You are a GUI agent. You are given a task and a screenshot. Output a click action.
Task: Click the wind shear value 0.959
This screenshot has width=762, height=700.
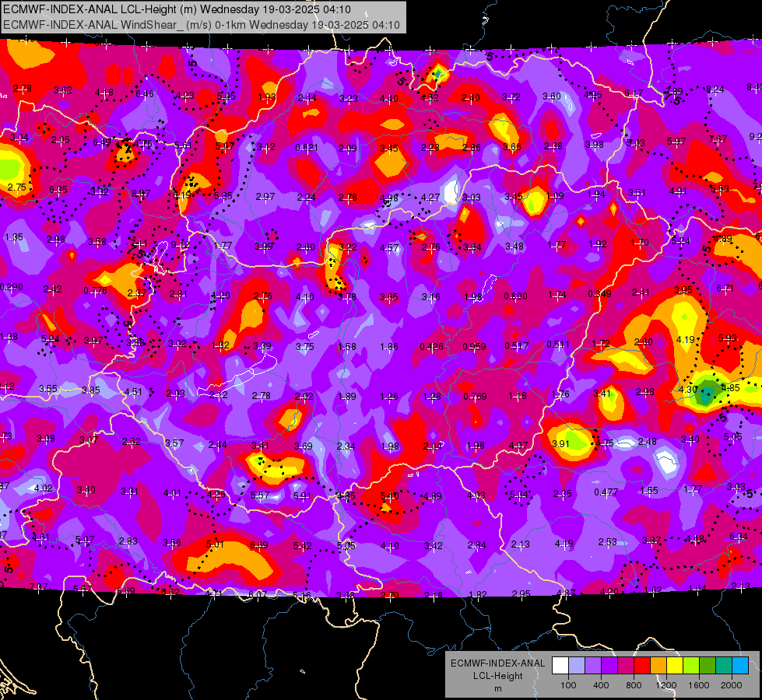(474, 347)
